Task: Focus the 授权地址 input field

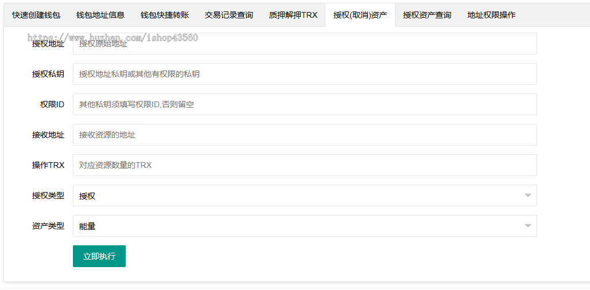Action: (x=305, y=44)
